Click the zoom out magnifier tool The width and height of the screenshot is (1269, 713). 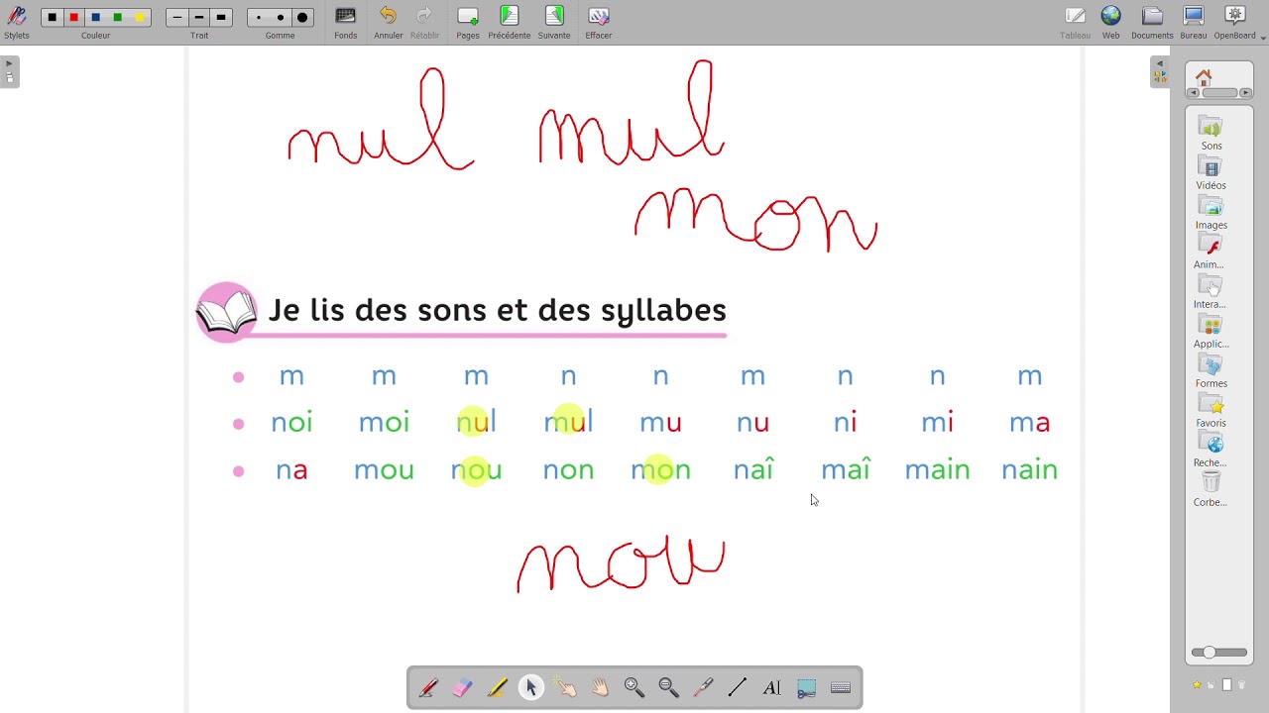(668, 688)
